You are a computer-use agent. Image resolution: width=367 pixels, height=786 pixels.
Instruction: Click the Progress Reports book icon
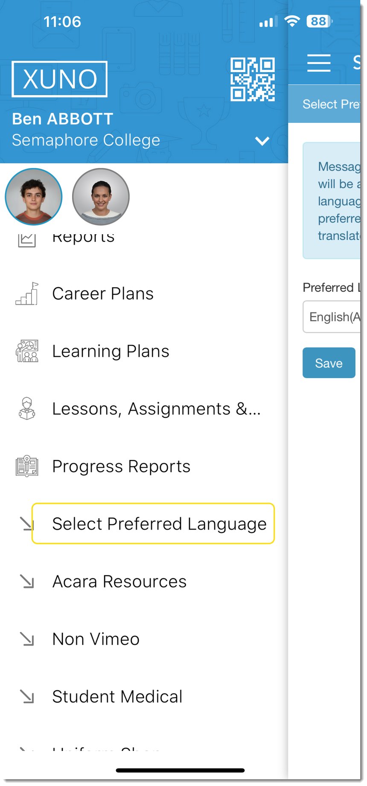(27, 466)
